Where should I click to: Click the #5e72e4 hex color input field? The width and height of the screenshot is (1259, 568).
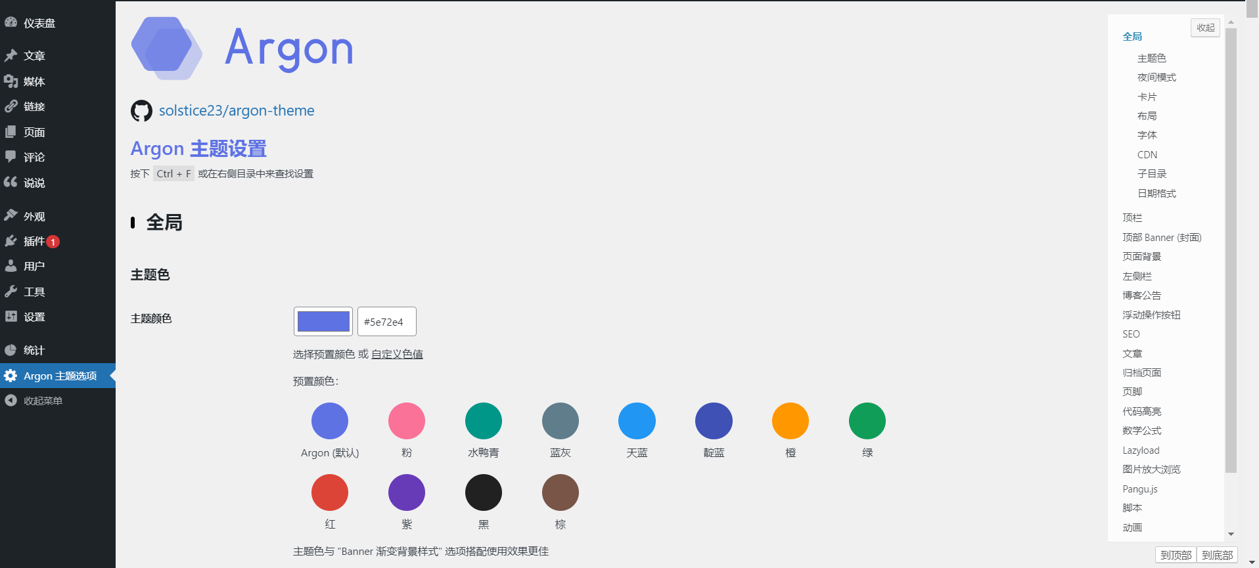[387, 321]
